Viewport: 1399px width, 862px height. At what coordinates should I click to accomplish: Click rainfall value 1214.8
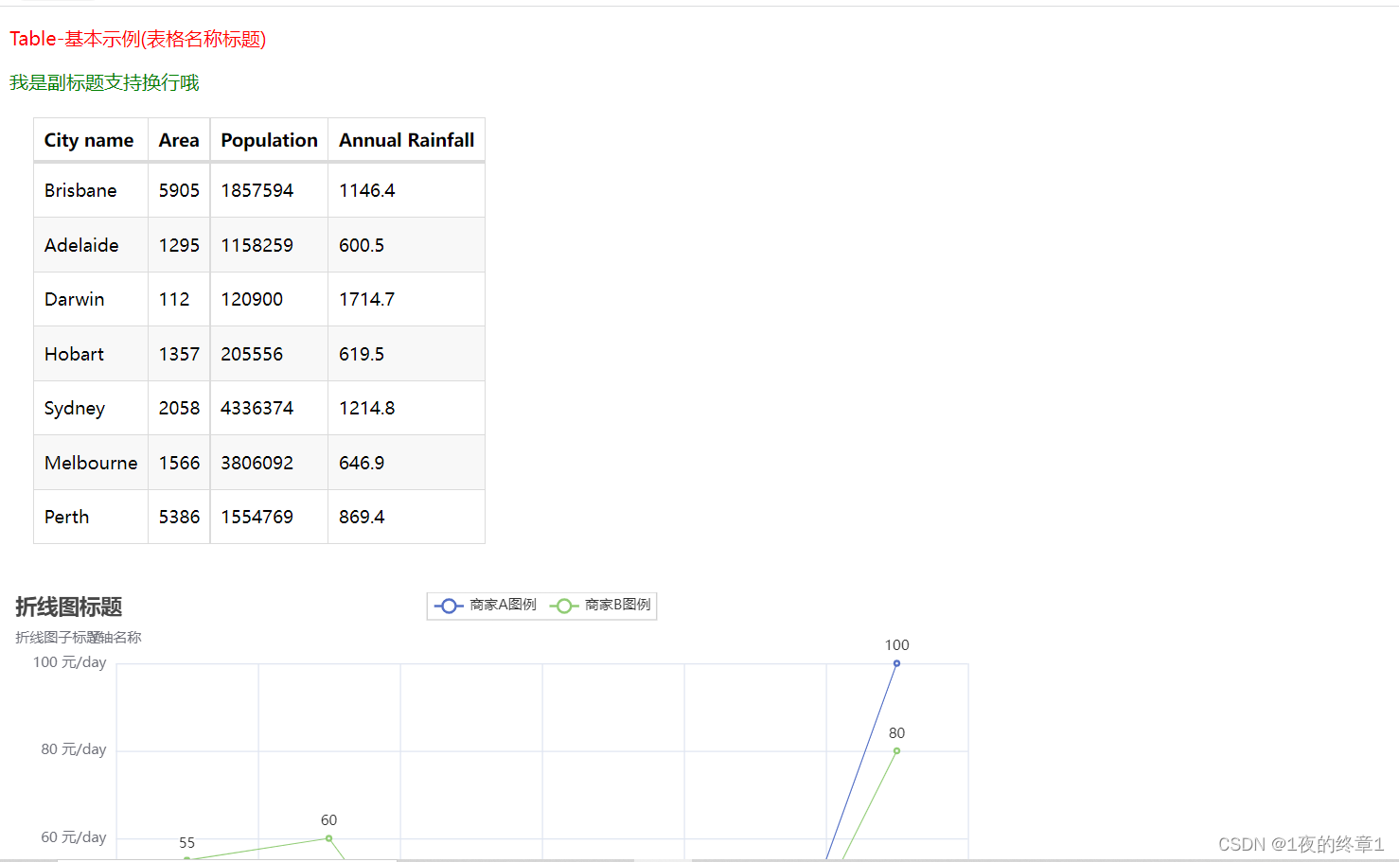tap(407, 408)
